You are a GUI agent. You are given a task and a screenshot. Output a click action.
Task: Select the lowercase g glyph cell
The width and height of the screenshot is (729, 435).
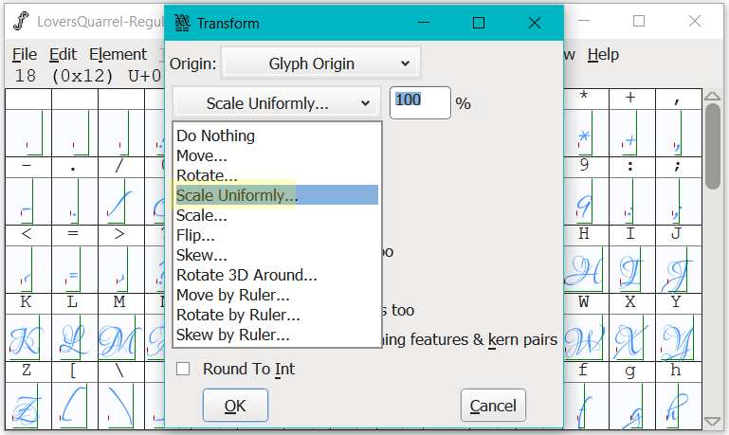(631, 406)
